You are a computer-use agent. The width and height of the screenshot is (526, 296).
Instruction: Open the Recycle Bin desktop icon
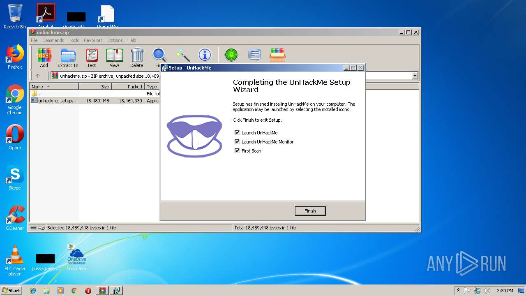15,16
